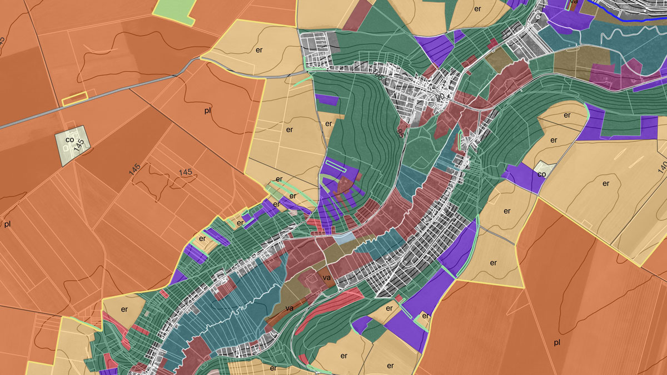Click the 'er' label in the large right-side tan field
The height and width of the screenshot is (375, 667).
pyautogui.click(x=606, y=183)
